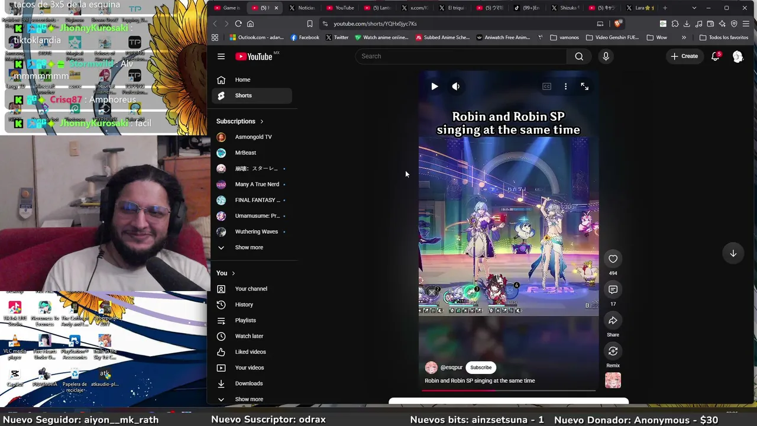Bookmark this page

click(x=309, y=24)
